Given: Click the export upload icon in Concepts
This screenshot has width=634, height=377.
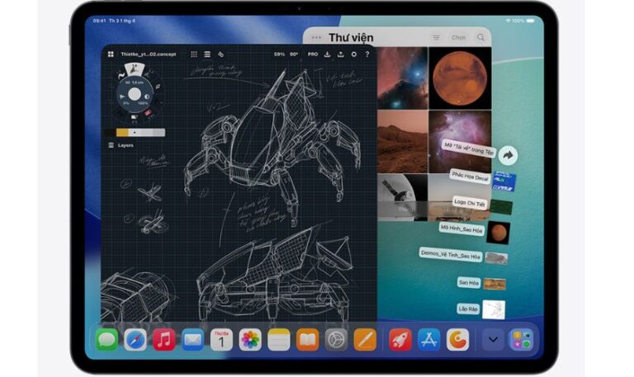Looking at the screenshot, I should pyautogui.click(x=340, y=54).
